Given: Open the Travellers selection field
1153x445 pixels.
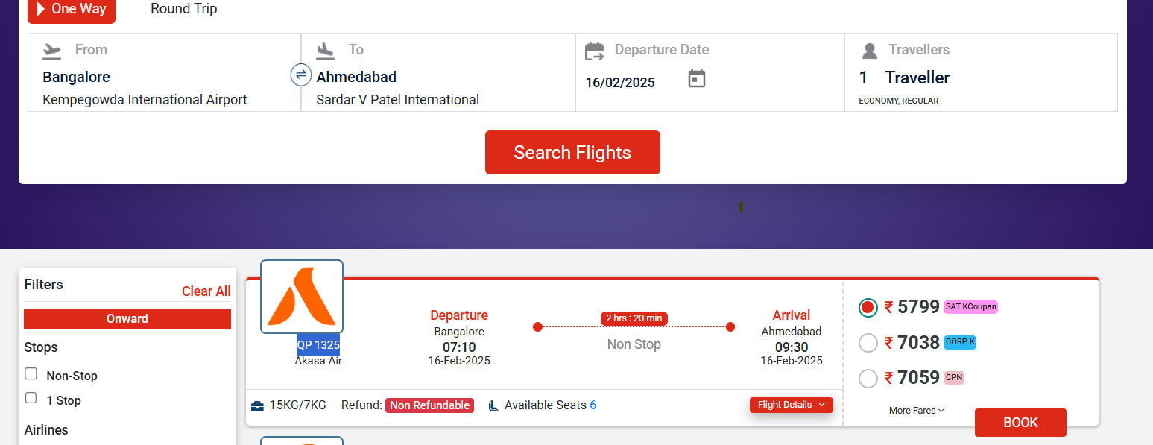Looking at the screenshot, I should pyautogui.click(x=981, y=72).
